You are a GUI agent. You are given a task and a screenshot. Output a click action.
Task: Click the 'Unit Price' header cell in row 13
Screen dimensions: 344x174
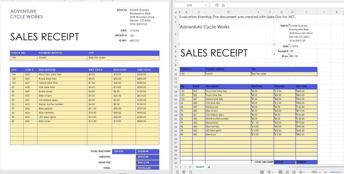pyautogui.click(x=262, y=86)
